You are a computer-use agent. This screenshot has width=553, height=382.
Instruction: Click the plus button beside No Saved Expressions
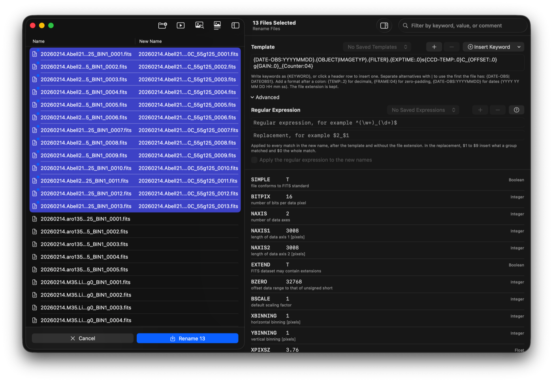(480, 110)
